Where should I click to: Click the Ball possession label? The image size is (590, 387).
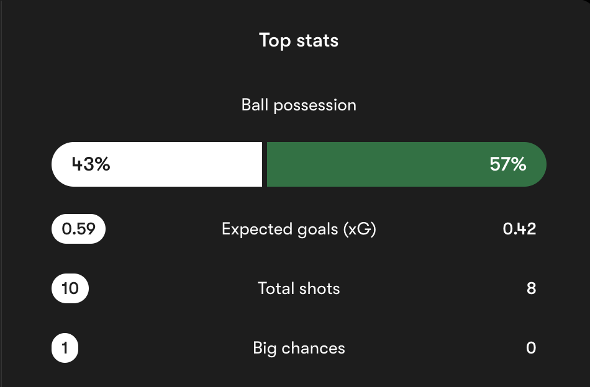(299, 105)
